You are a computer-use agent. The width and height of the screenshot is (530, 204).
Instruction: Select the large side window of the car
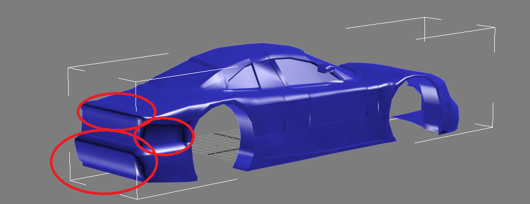coord(304,72)
